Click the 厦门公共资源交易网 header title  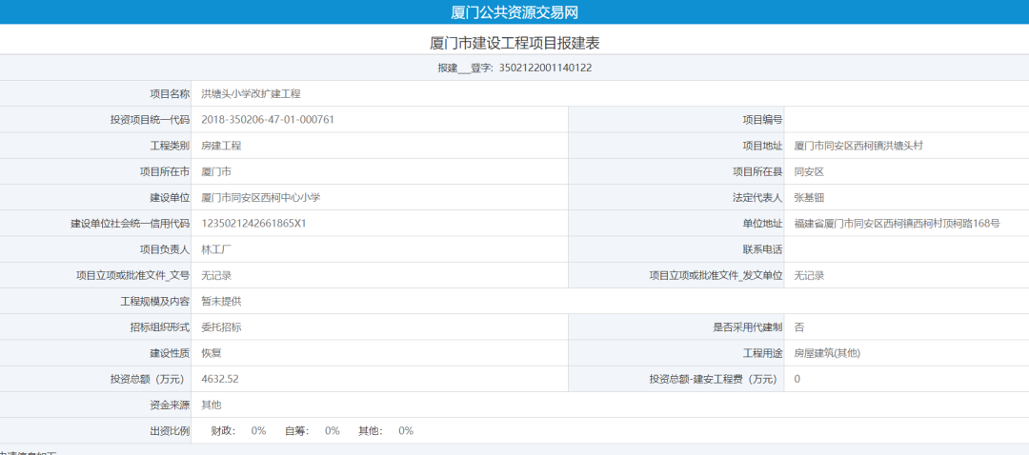click(x=514, y=12)
